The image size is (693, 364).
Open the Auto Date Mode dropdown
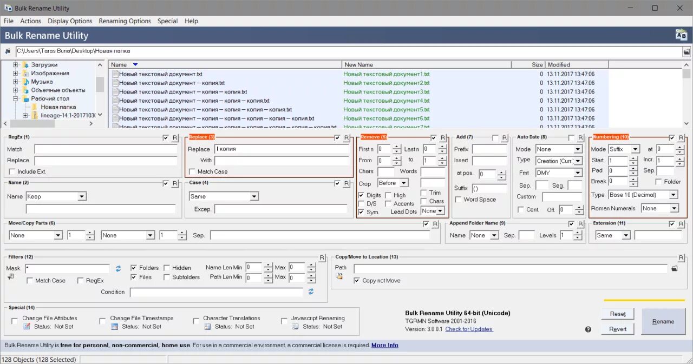click(x=578, y=149)
